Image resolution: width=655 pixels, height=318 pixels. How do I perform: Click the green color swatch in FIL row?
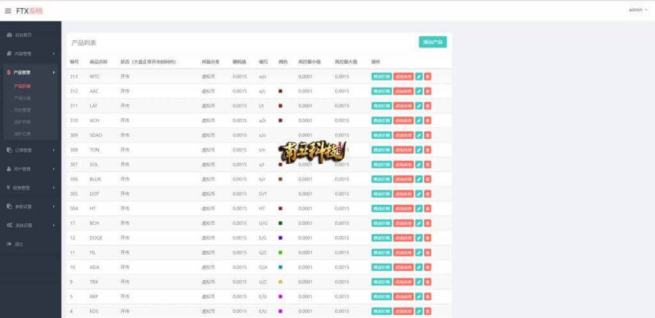[x=280, y=253]
